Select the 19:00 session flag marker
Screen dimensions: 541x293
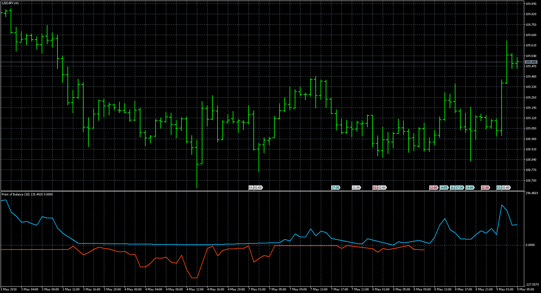[470, 187]
